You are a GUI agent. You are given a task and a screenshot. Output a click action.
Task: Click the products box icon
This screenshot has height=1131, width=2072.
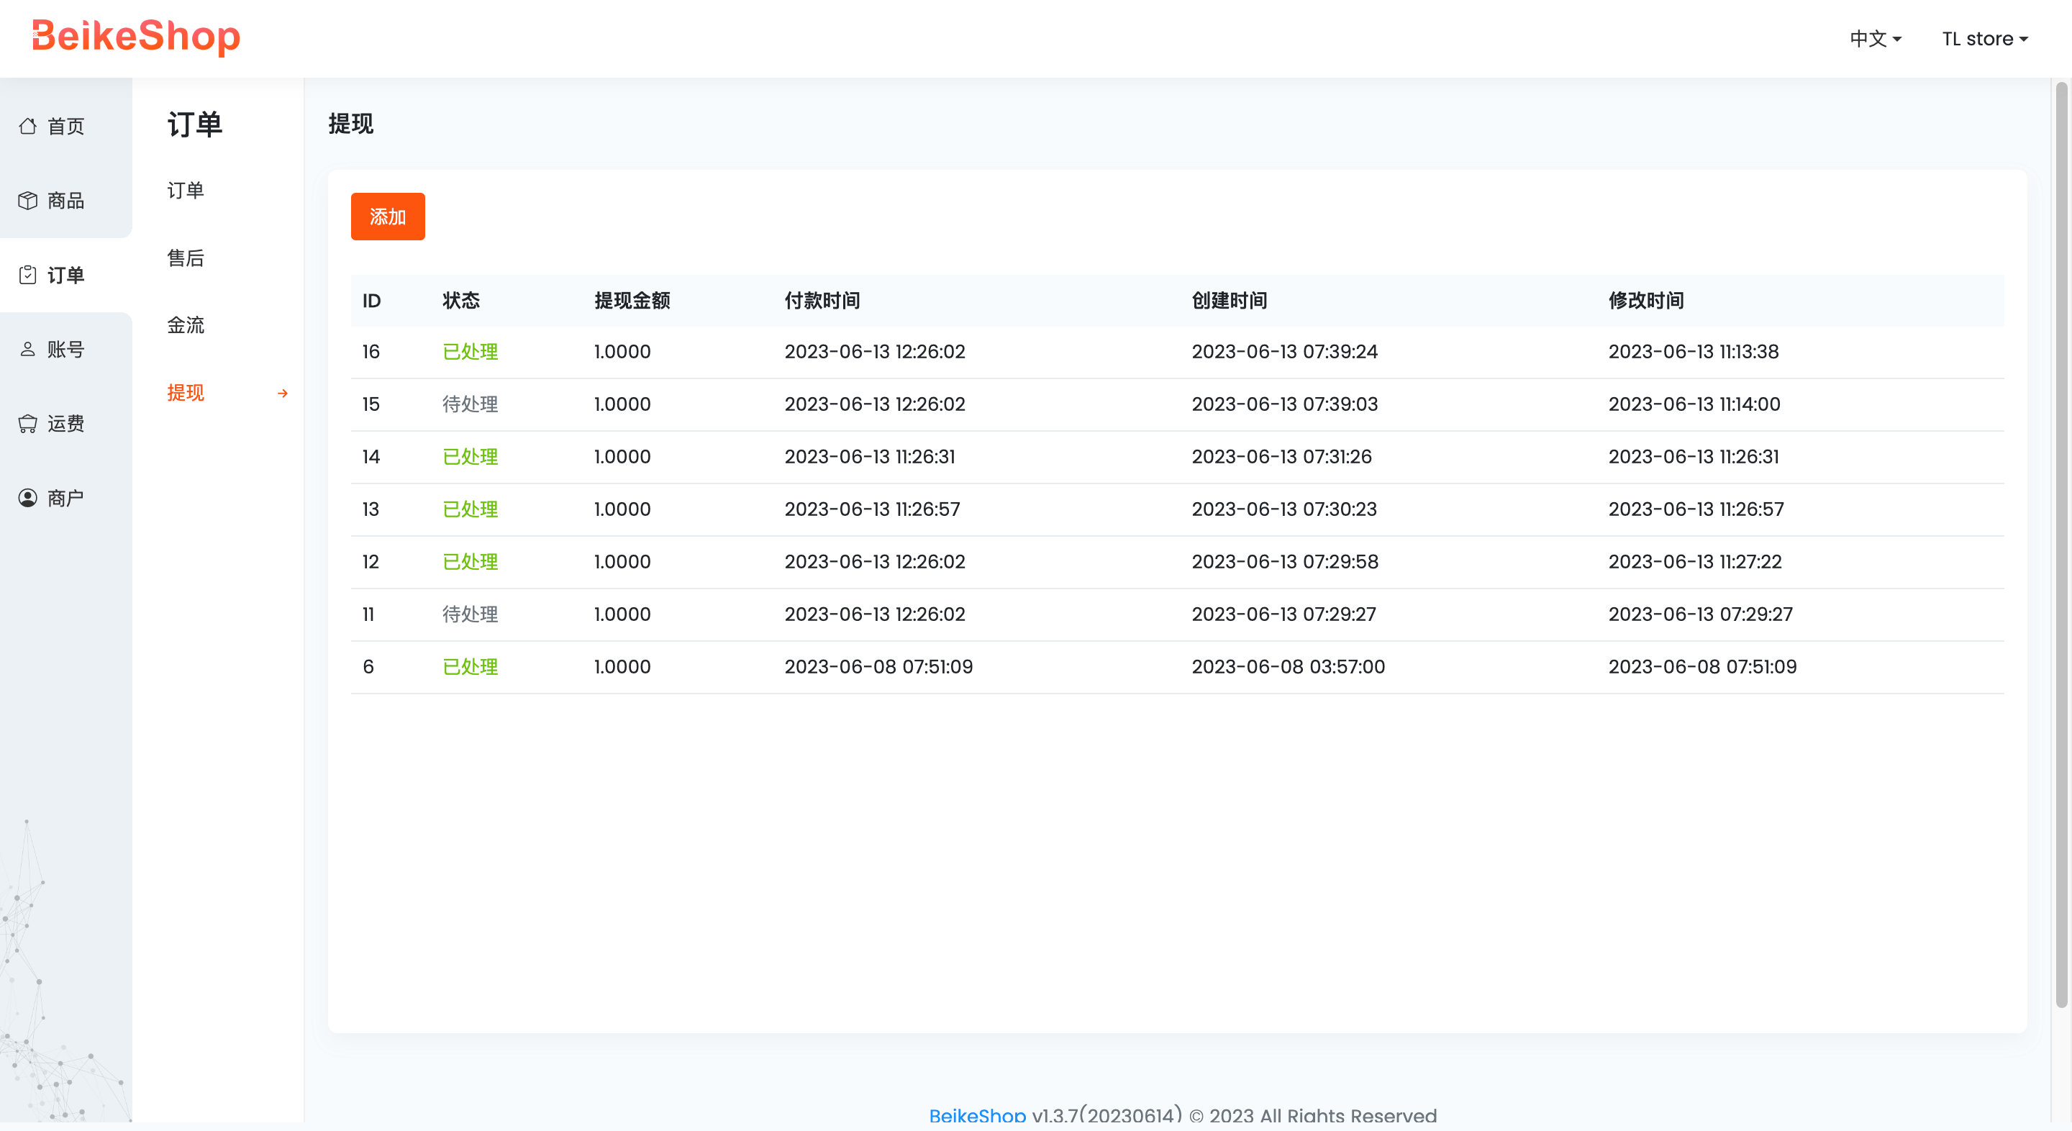[28, 200]
